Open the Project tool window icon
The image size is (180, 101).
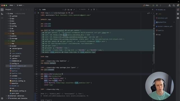2,10
